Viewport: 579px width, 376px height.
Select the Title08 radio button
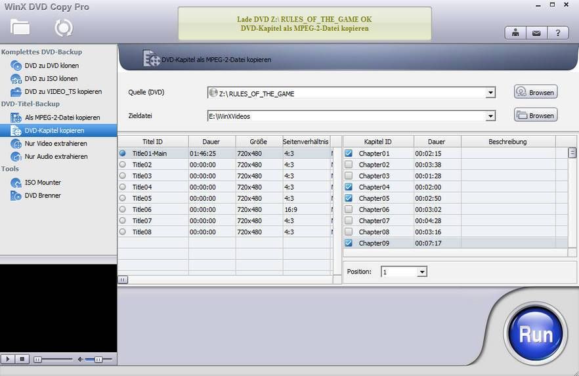coord(123,232)
